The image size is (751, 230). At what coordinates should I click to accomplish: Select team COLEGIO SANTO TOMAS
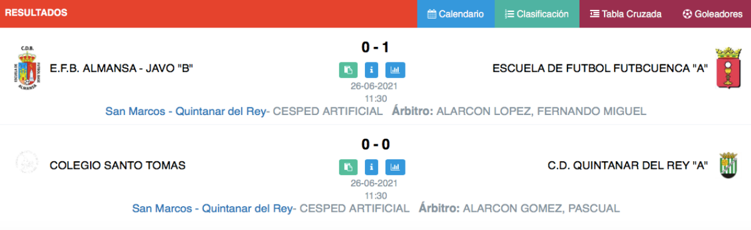pyautogui.click(x=118, y=166)
